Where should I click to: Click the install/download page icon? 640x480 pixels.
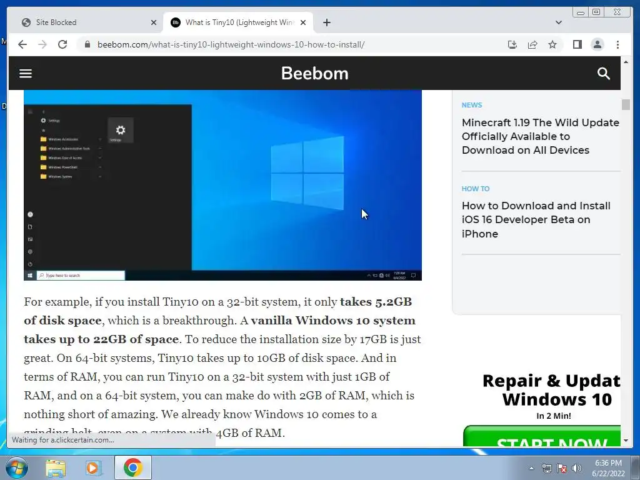512,44
